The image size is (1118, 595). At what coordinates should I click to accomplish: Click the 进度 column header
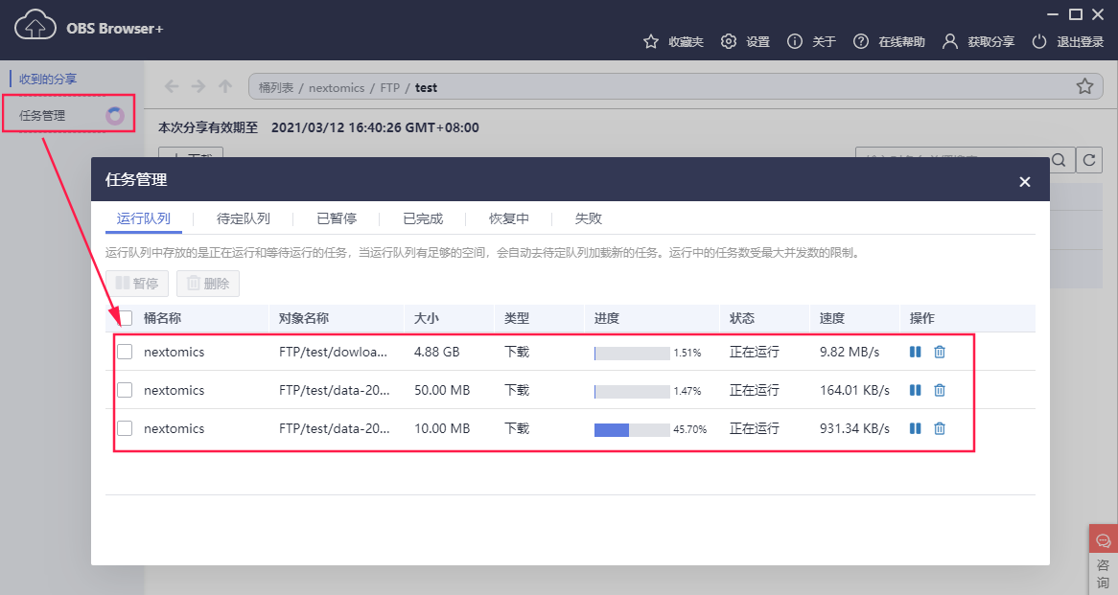(x=607, y=318)
